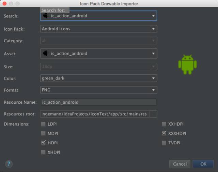
Task: Enable the LDPI checkbox
Action: (x=43, y=124)
